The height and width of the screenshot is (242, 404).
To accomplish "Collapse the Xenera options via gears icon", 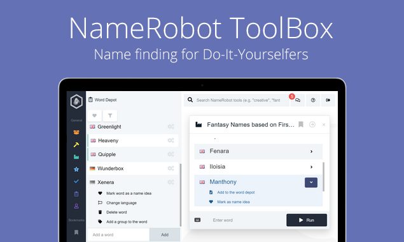I will pos(171,182).
